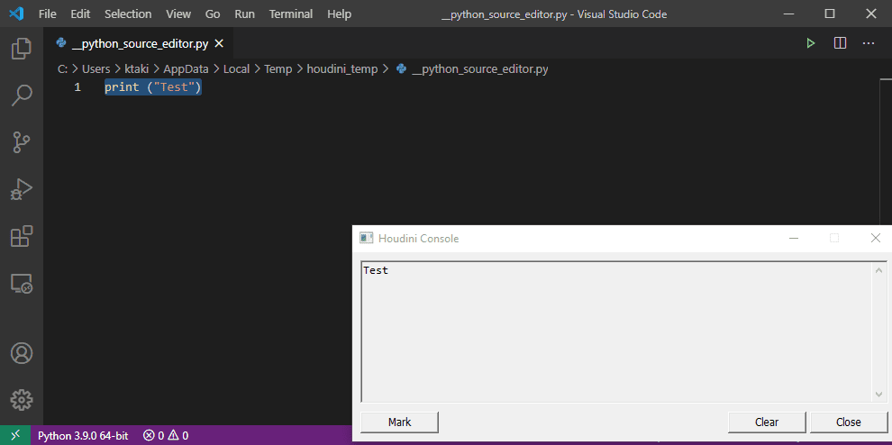The image size is (892, 445).
Task: Click the print ("Test") code line
Action: (153, 87)
